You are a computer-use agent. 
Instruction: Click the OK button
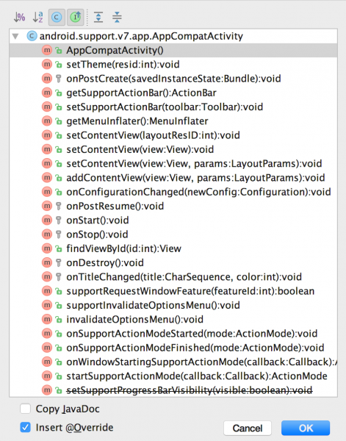click(x=306, y=428)
